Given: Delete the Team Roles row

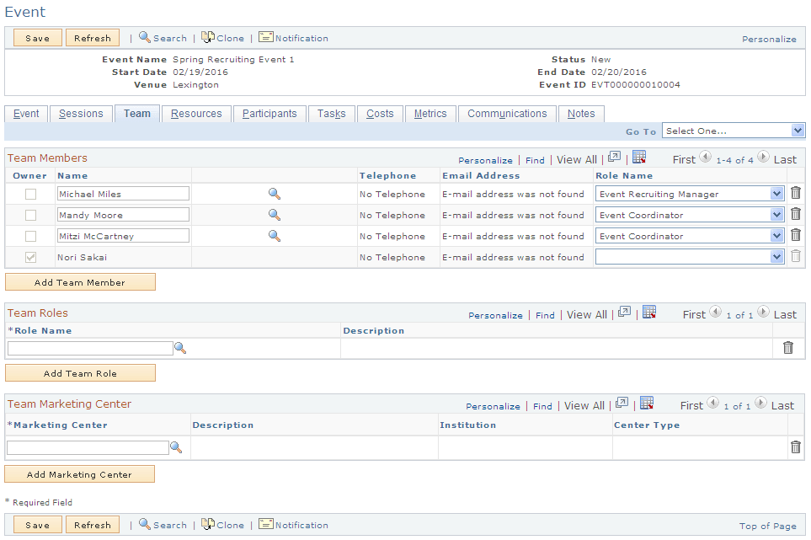Looking at the screenshot, I should 787,348.
